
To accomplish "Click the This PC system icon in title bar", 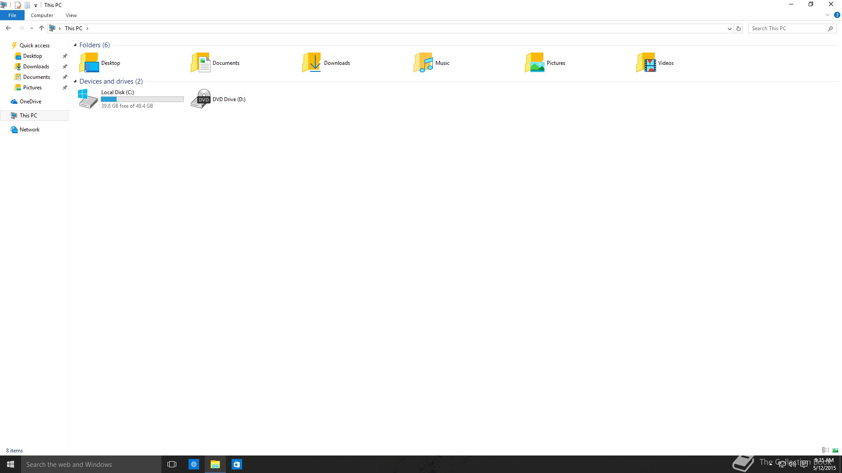I will 4,5.
